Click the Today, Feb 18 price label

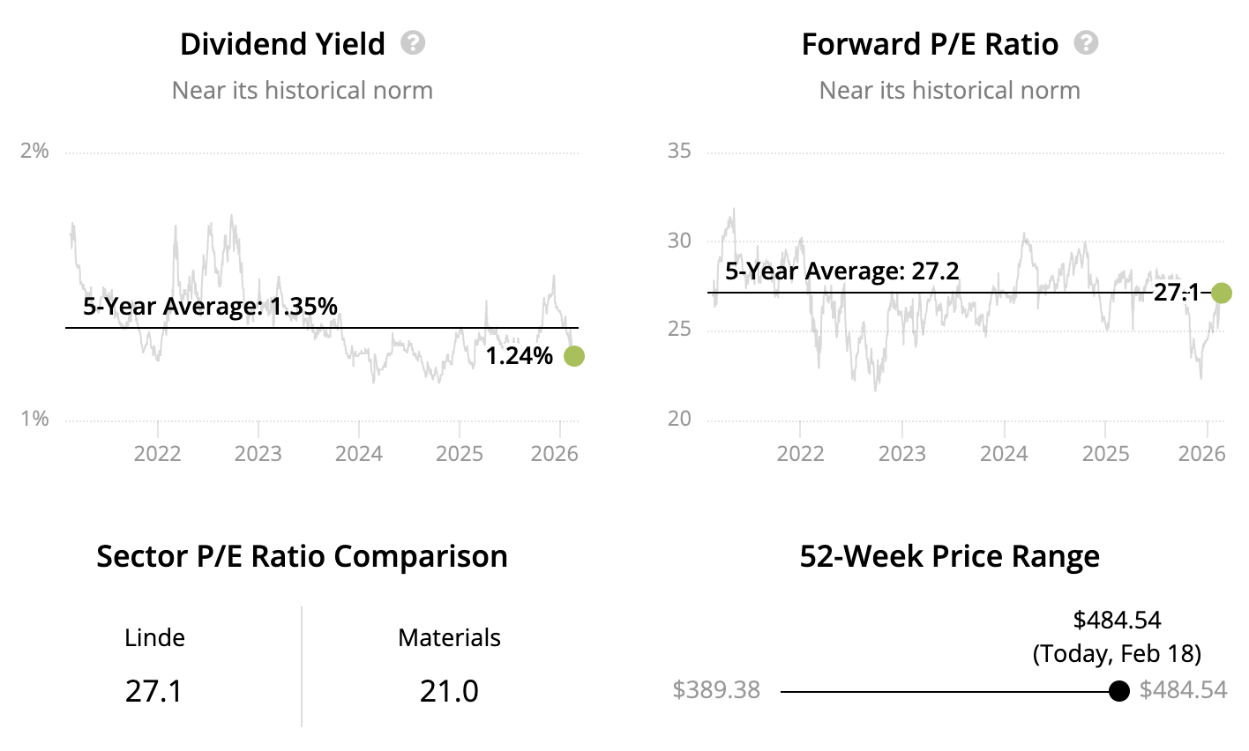tap(1117, 653)
